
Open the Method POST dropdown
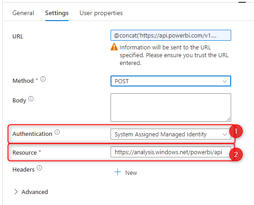pos(171,81)
